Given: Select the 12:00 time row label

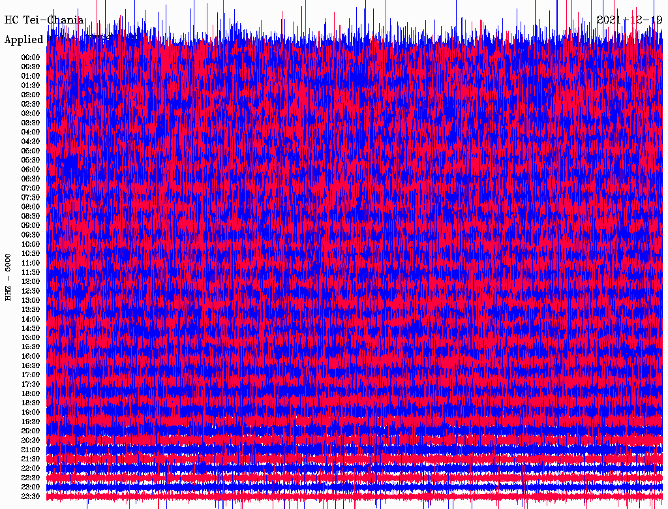Looking at the screenshot, I should click(31, 282).
